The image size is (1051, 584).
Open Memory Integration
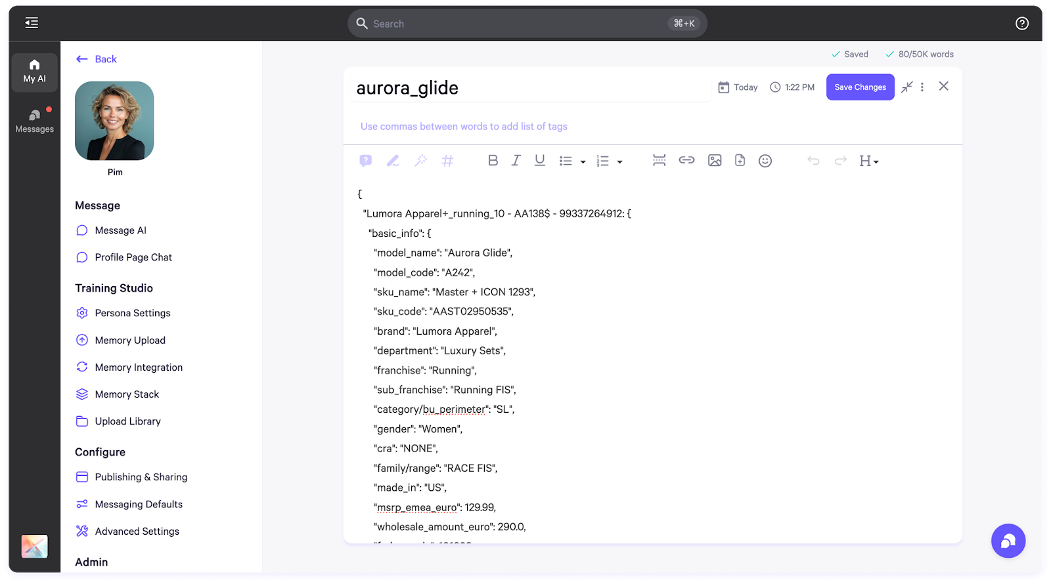tap(129, 367)
